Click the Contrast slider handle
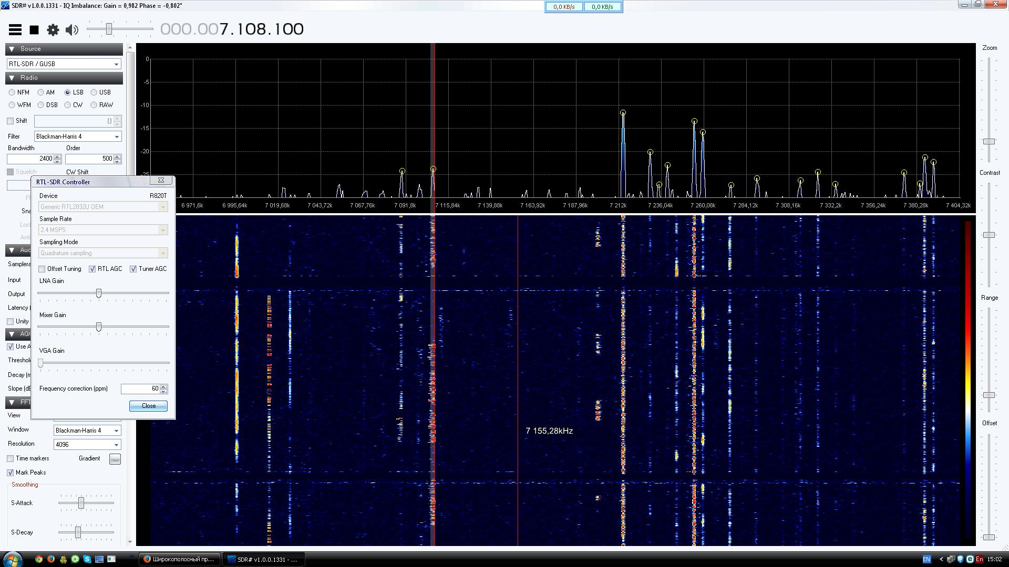This screenshot has height=567, width=1009. 989,235
